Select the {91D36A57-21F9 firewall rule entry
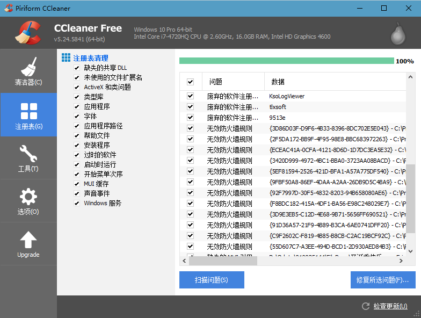The width and height of the screenshot is (421, 318). [x=337, y=225]
